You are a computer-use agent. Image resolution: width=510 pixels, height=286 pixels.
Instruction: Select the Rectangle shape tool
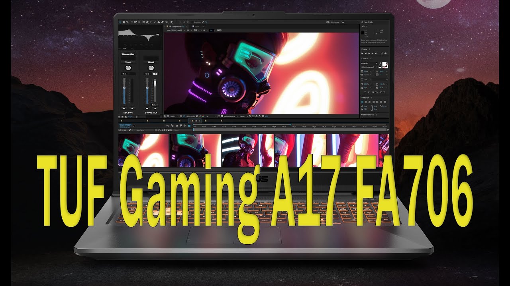(143, 22)
